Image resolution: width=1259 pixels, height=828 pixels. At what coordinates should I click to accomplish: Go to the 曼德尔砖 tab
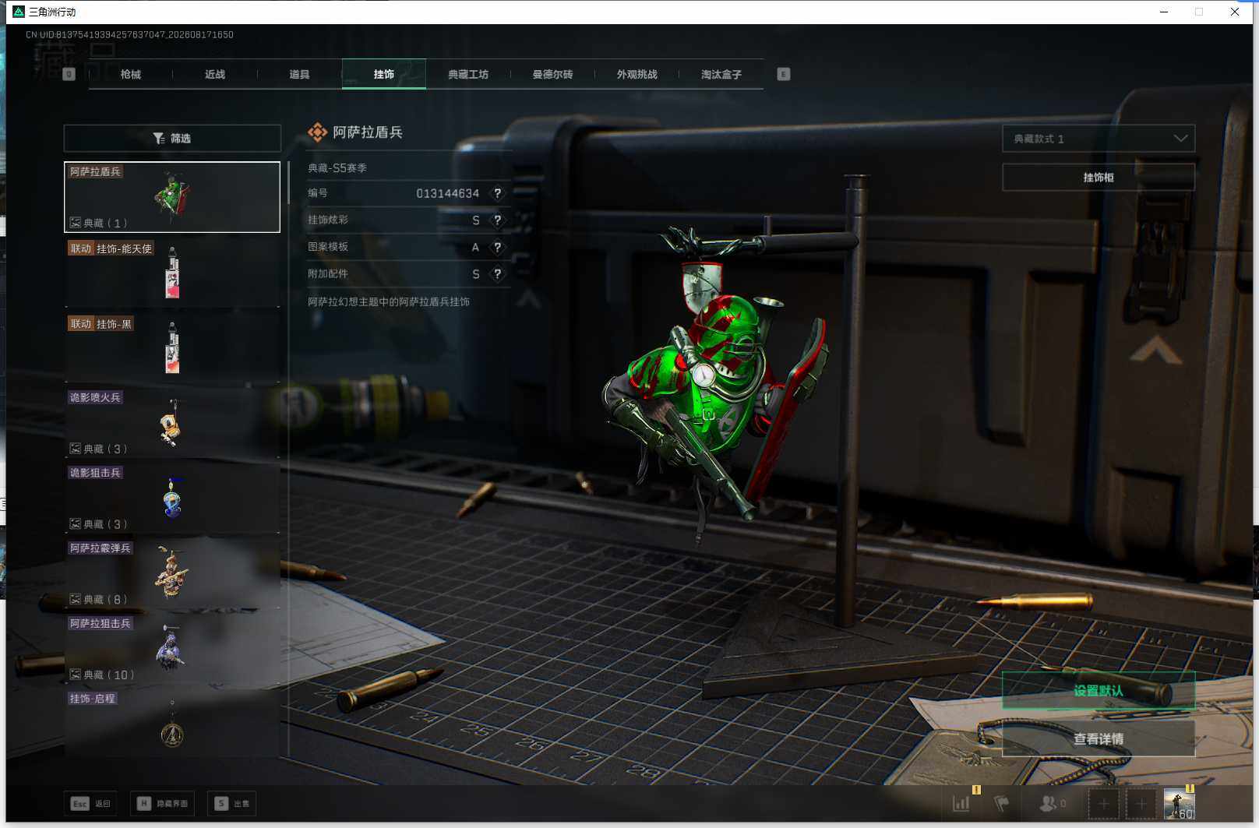[x=552, y=74]
